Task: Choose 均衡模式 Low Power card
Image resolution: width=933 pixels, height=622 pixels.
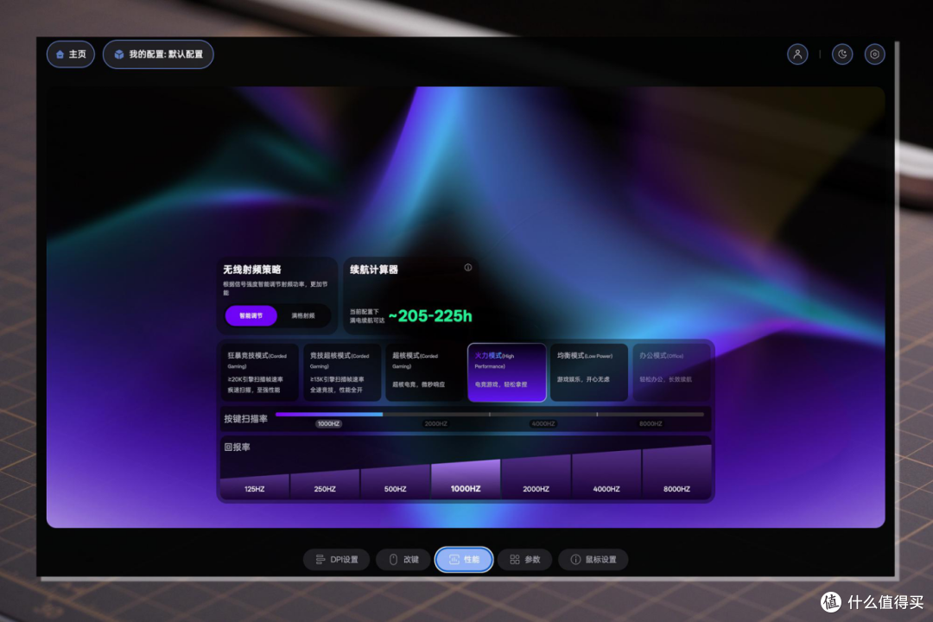Action: pyautogui.click(x=589, y=372)
